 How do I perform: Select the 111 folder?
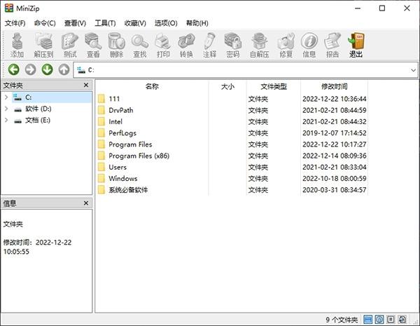(114, 99)
